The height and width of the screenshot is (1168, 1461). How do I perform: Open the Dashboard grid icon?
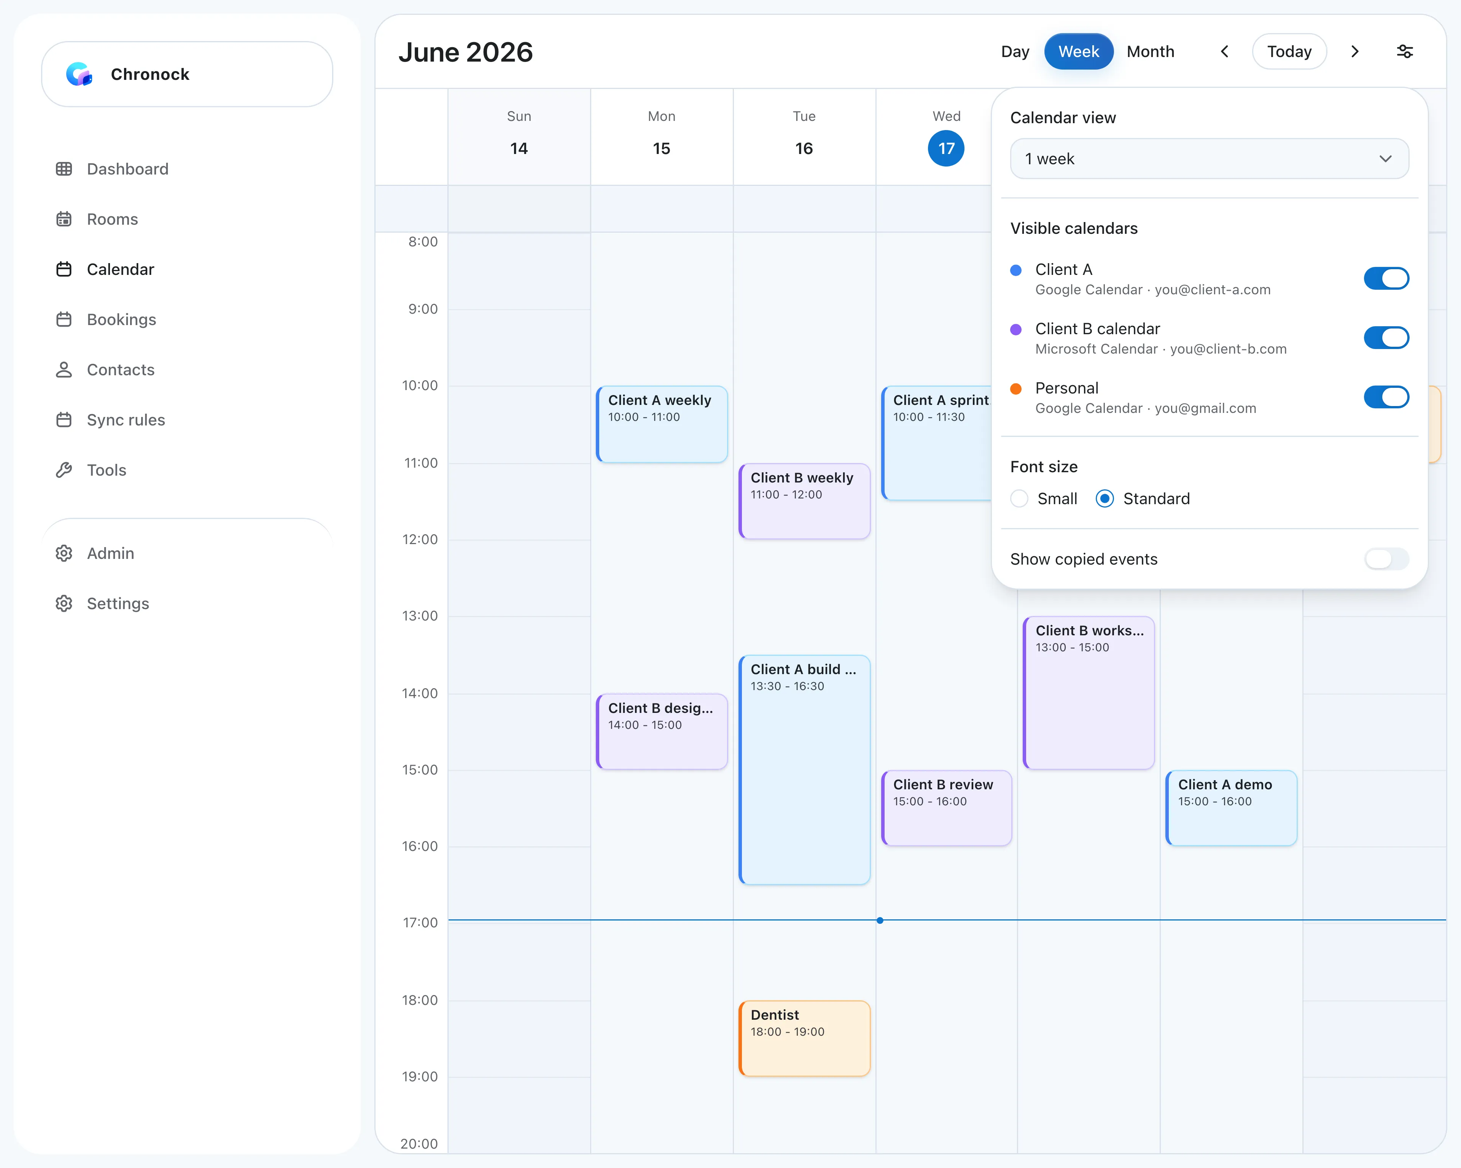64,168
